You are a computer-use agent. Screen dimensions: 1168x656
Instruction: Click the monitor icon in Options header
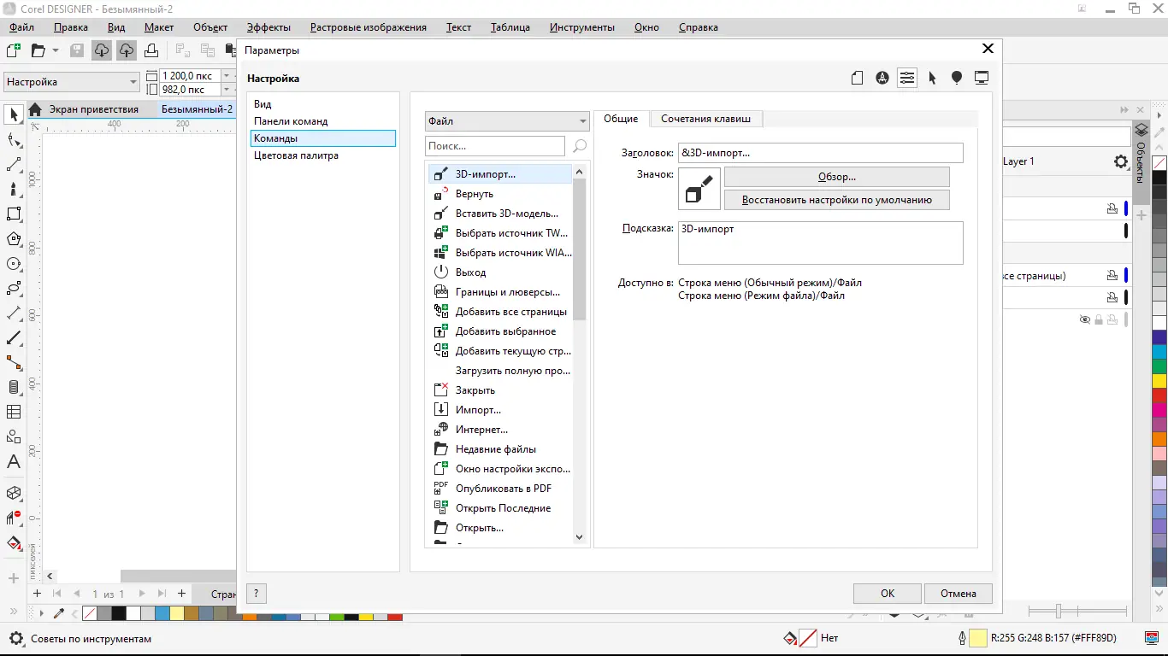pyautogui.click(x=982, y=78)
